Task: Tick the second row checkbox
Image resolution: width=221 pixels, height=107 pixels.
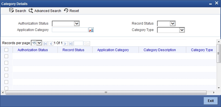Action: click(6, 63)
